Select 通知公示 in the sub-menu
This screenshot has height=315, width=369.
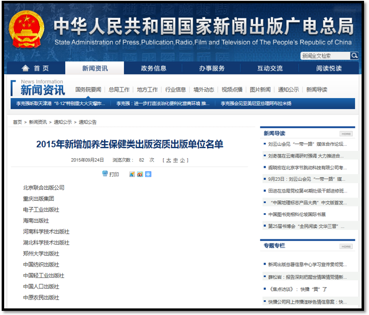click(288, 89)
